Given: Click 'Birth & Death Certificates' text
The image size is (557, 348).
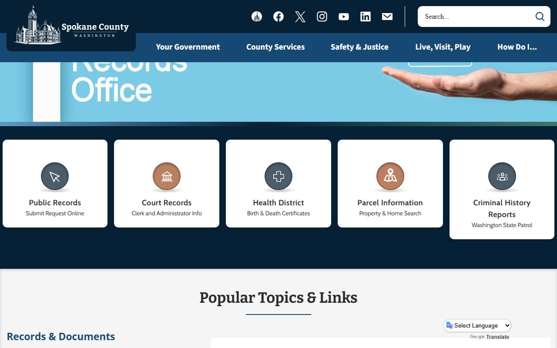Looking at the screenshot, I should click(278, 214).
